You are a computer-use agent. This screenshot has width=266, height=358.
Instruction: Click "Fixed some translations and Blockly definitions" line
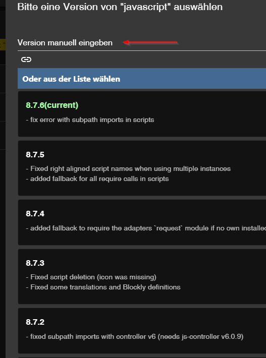[x=103, y=287]
